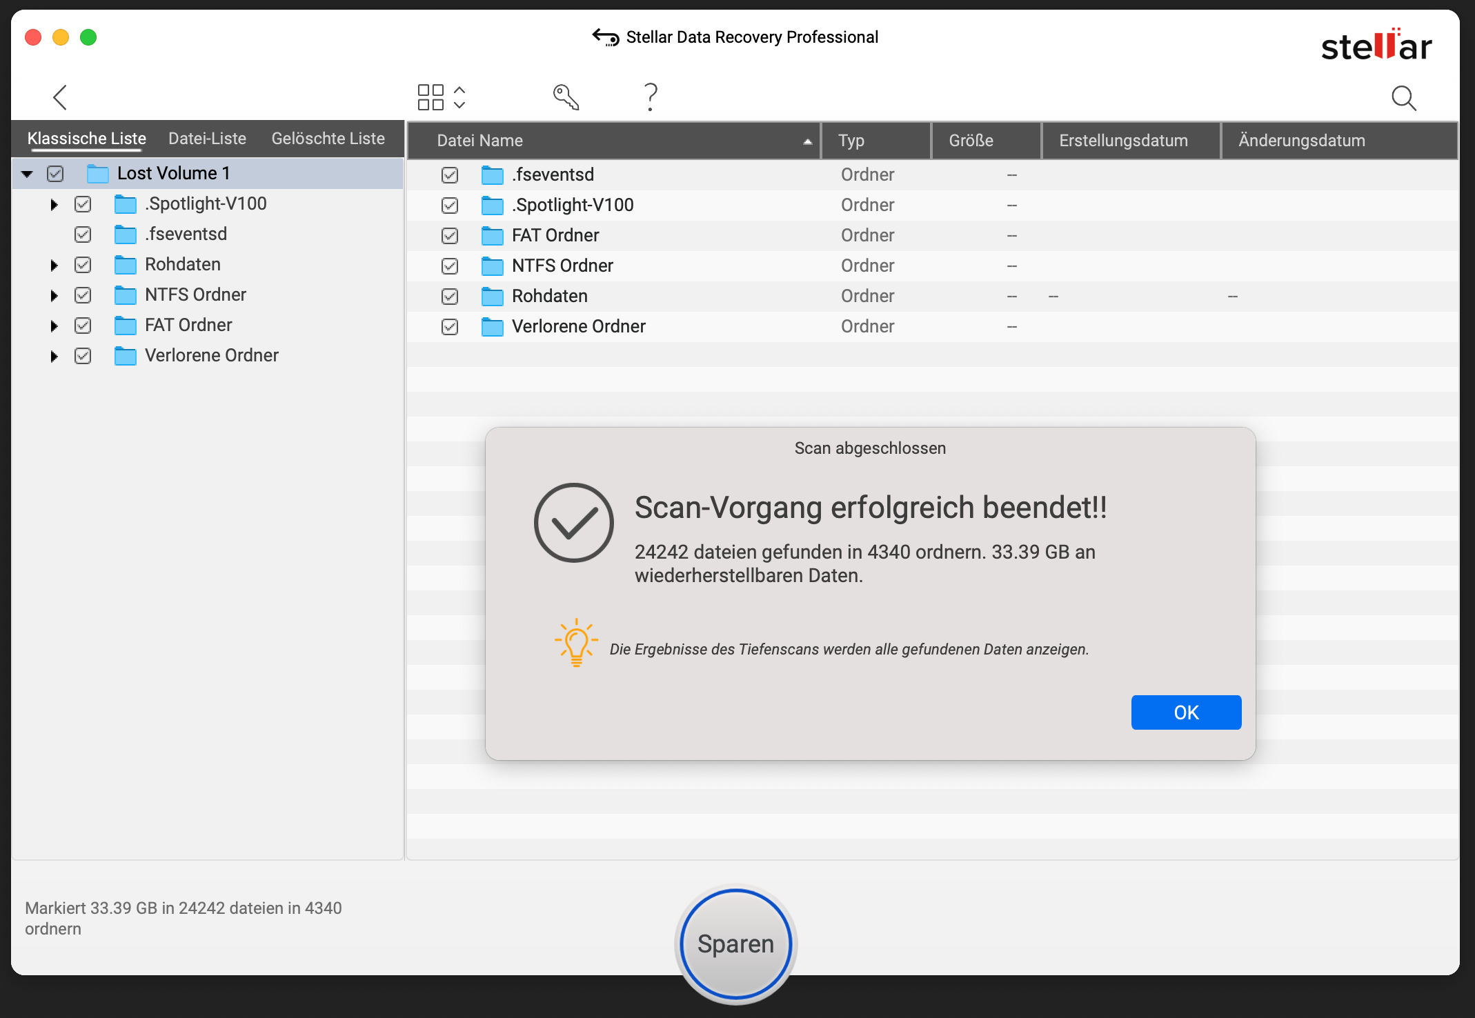Click the app title arrow icon
The image size is (1475, 1018).
606,37
